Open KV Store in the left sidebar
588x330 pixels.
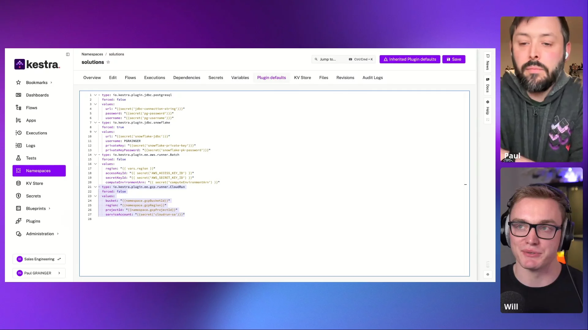pyautogui.click(x=34, y=183)
